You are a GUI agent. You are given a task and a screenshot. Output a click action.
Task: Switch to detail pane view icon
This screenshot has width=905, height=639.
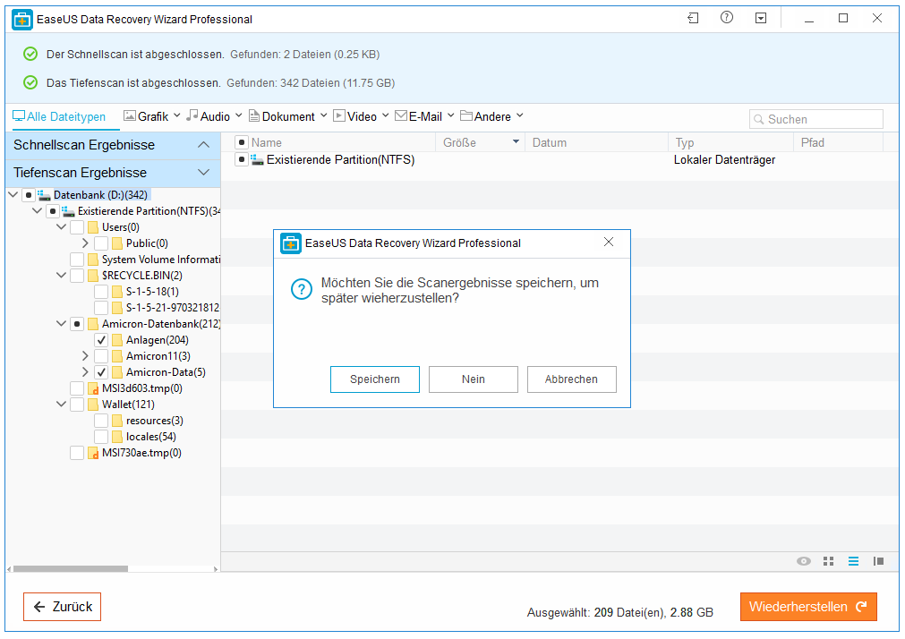[x=878, y=561]
